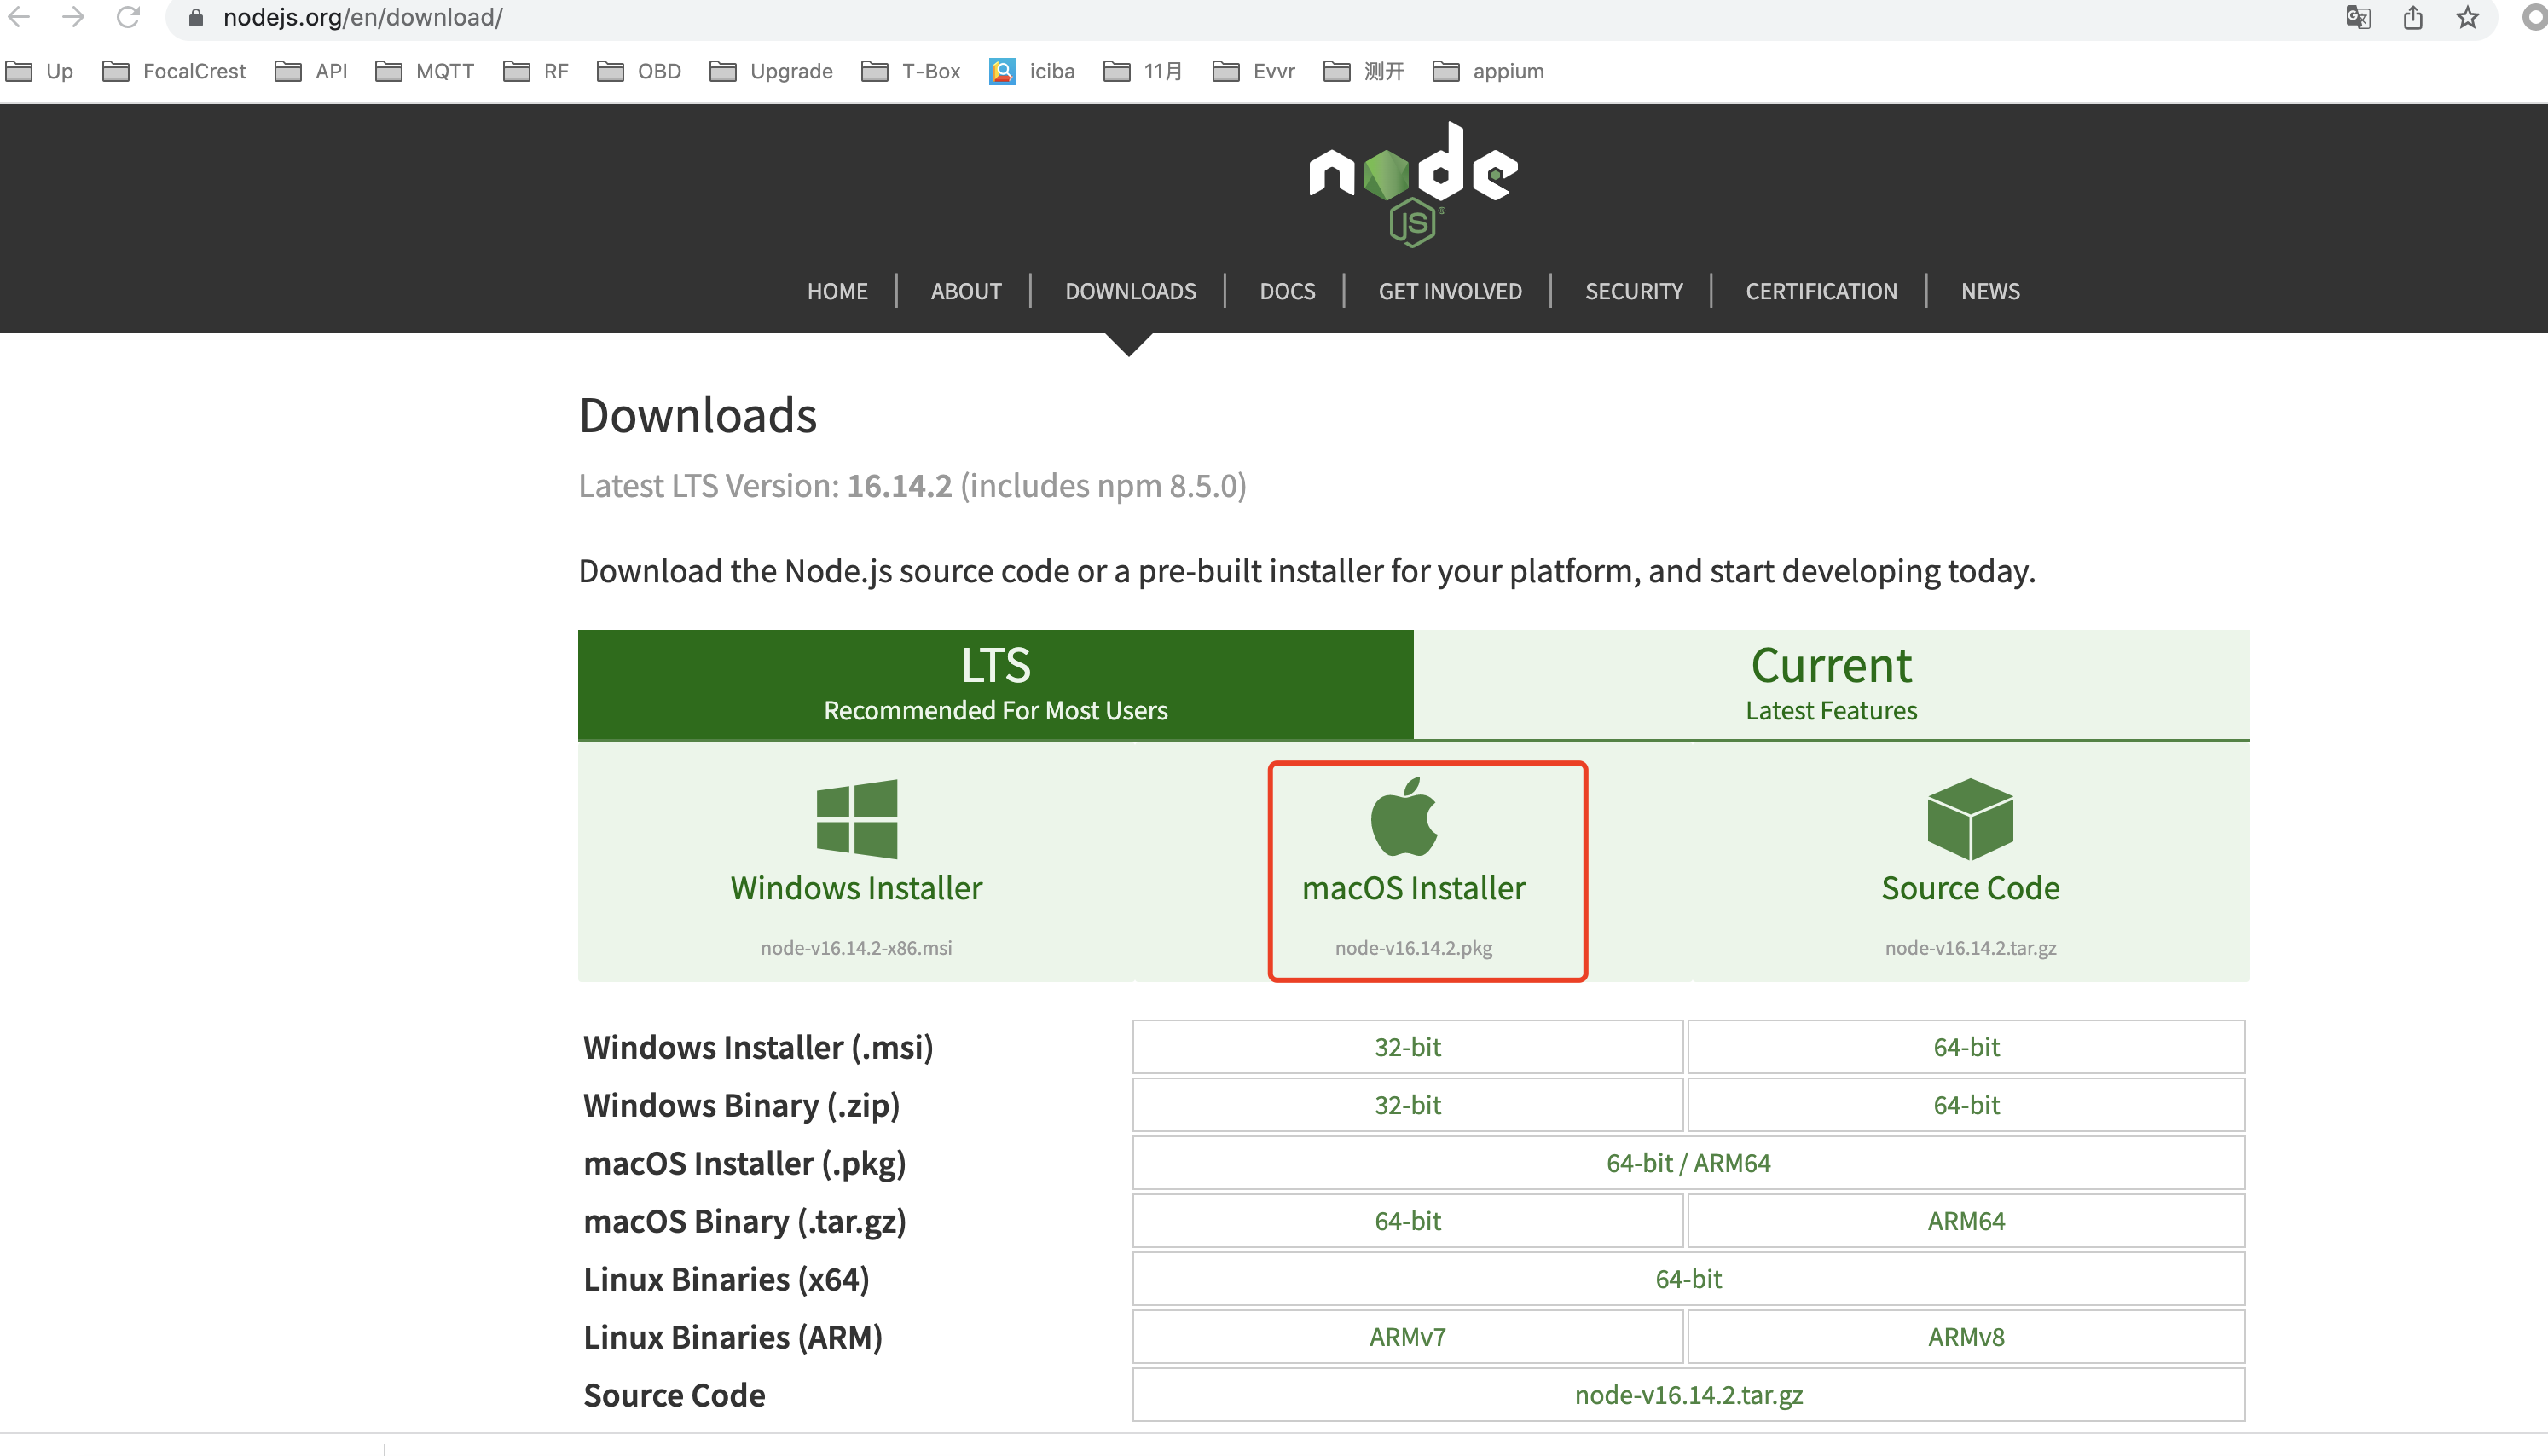Go to HOME in the nav bar
Screen dimensions: 2548x1456
(x=837, y=291)
